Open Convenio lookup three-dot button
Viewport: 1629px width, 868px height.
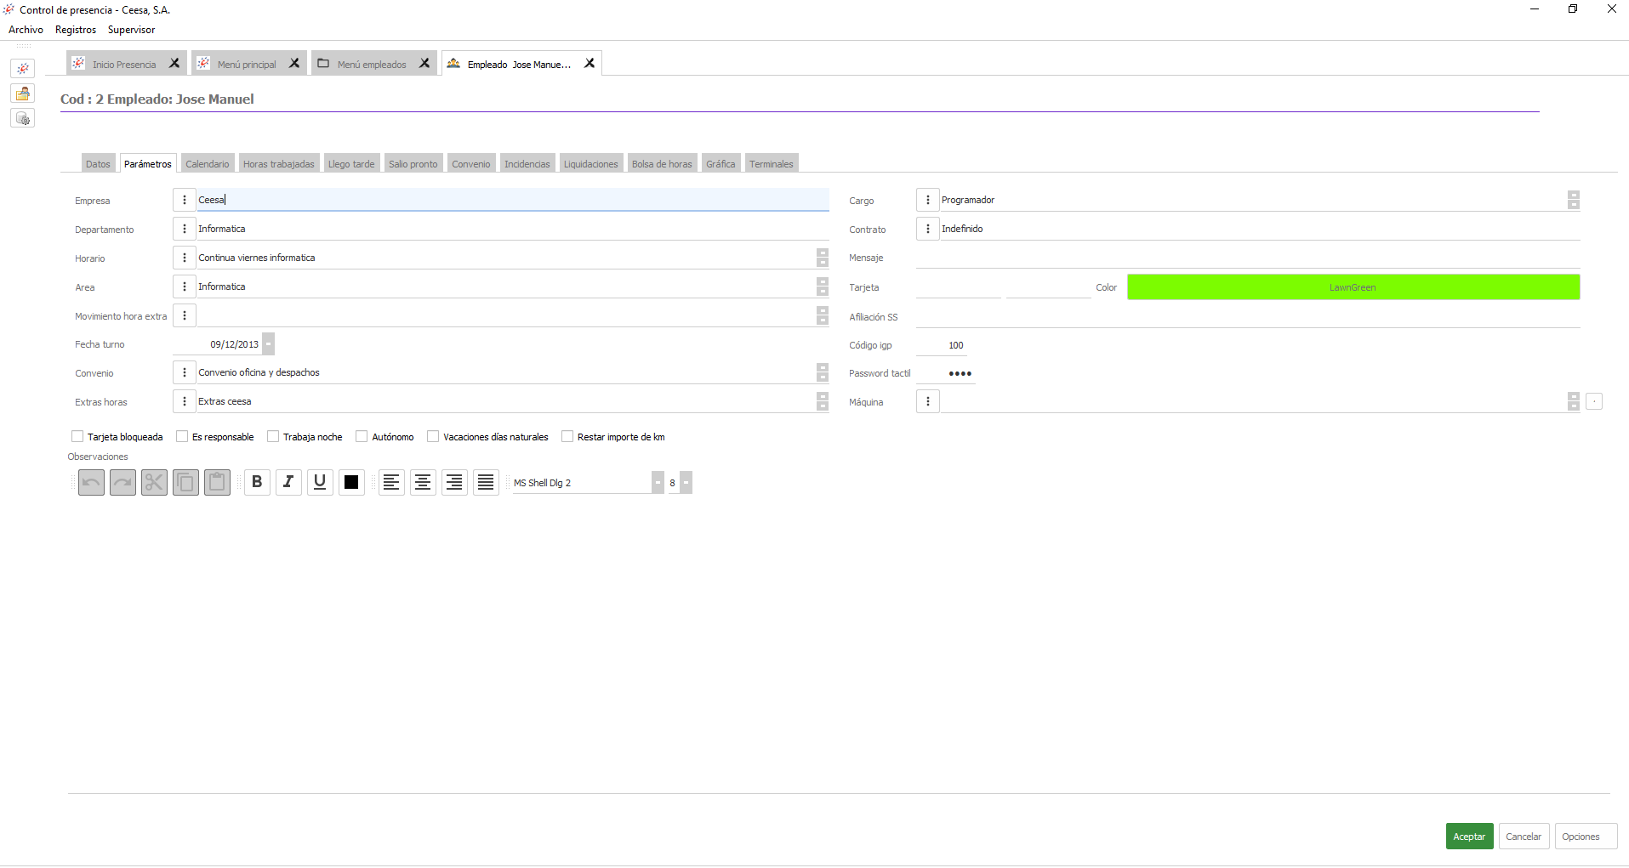(185, 372)
